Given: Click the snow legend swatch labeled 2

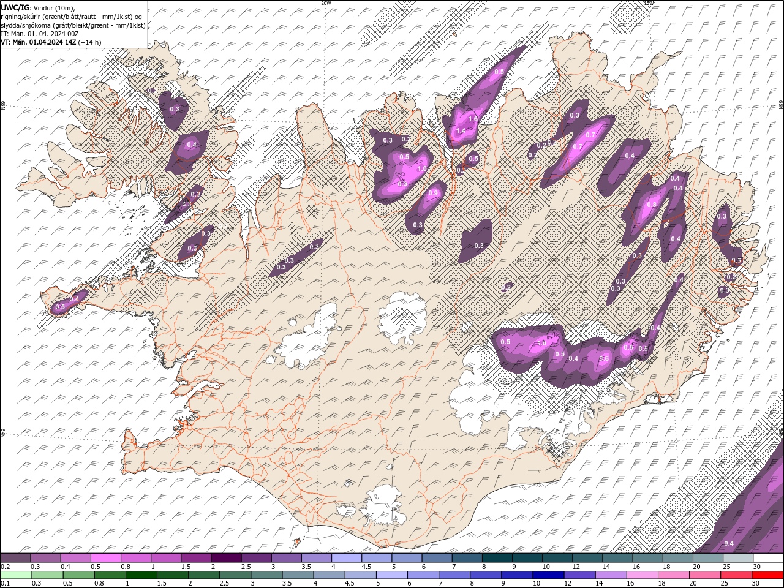Looking at the screenshot, I should click(x=226, y=558).
